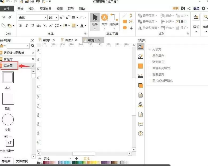Image resolution: width=208 pixels, height=166 pixels.
Task: Click the 登录 login link
Action: coord(196,8)
